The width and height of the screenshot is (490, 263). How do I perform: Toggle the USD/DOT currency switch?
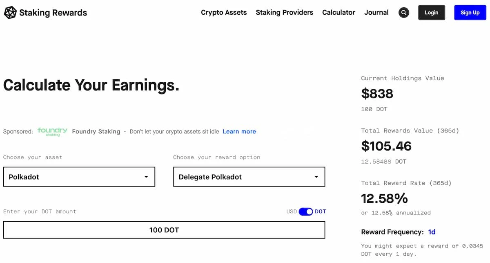pyautogui.click(x=306, y=211)
